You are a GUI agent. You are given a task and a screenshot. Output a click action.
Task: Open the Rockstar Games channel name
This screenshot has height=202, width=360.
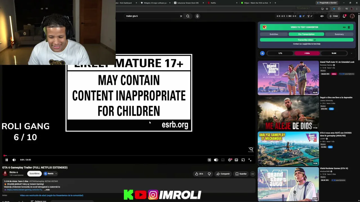pyautogui.click(x=326, y=65)
